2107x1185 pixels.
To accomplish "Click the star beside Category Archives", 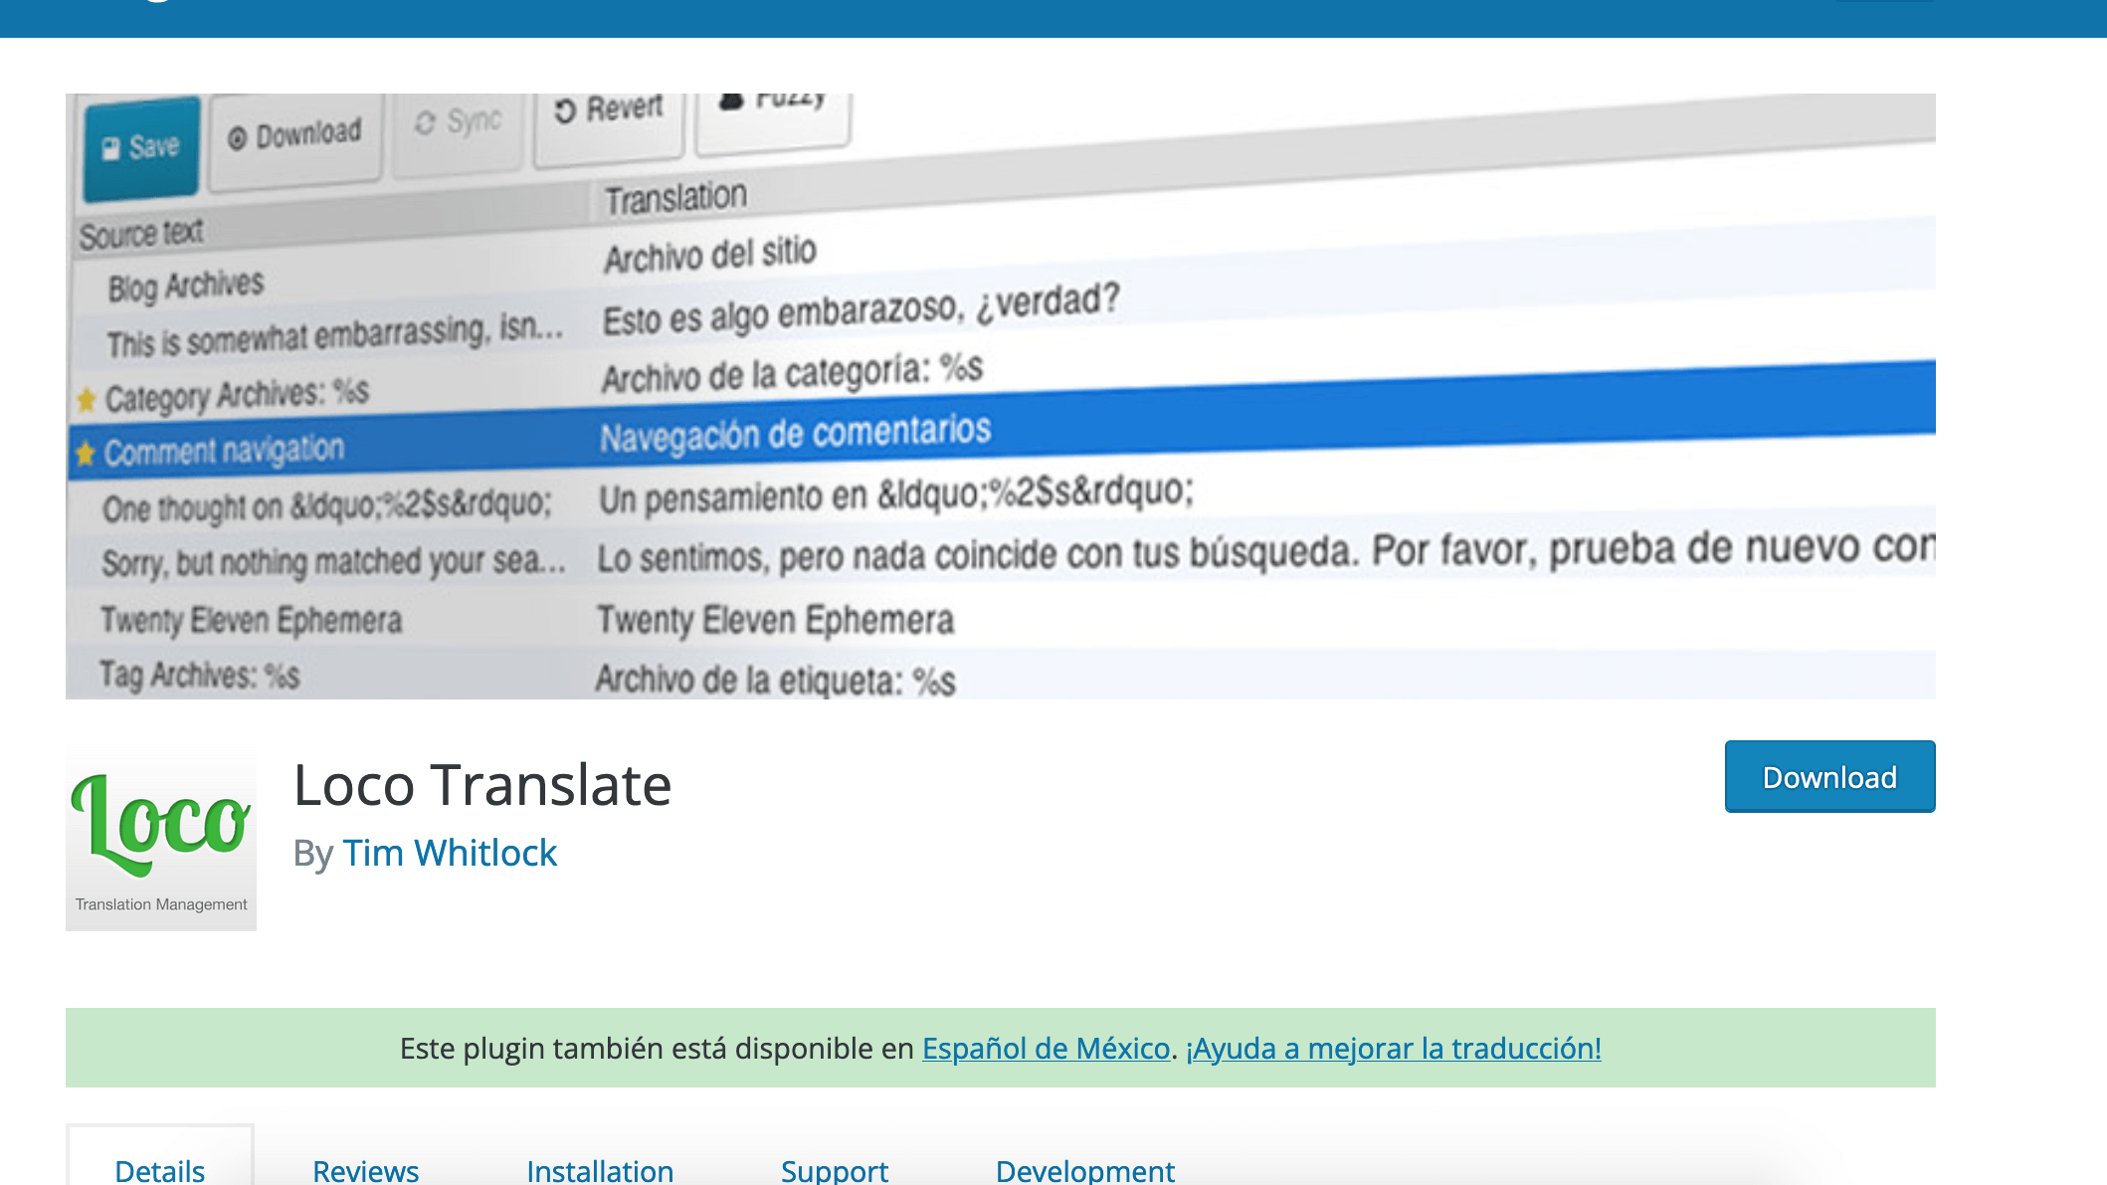I will click(x=87, y=399).
